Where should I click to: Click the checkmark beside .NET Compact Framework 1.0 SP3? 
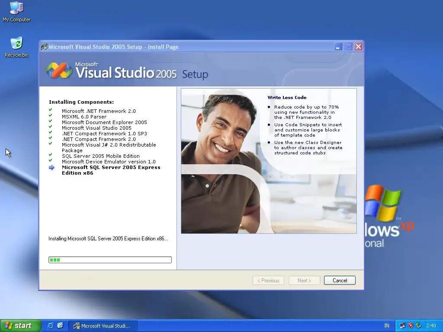(50, 132)
